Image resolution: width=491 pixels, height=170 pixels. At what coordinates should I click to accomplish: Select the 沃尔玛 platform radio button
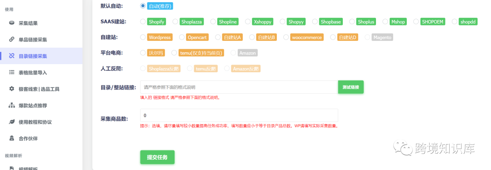(x=143, y=53)
